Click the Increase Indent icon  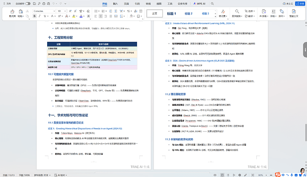pos(116,11)
